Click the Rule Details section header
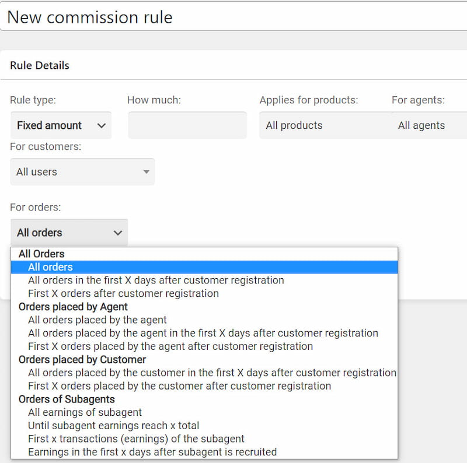The width and height of the screenshot is (467, 463). pos(40,65)
